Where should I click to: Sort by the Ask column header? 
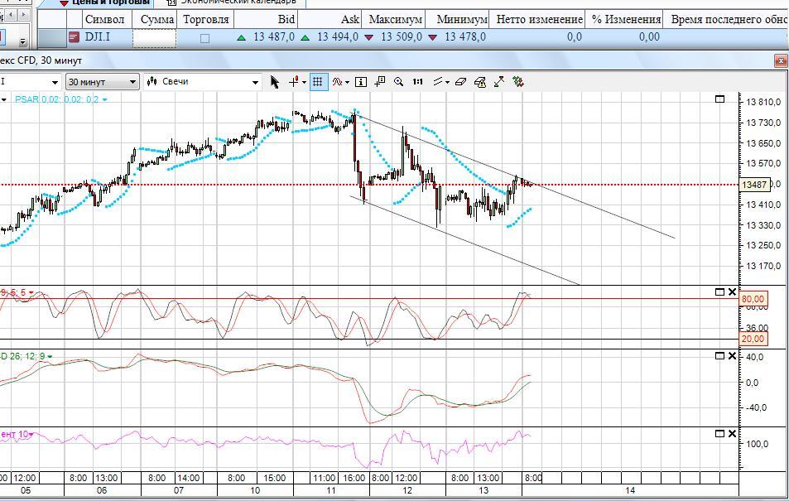(x=330, y=20)
